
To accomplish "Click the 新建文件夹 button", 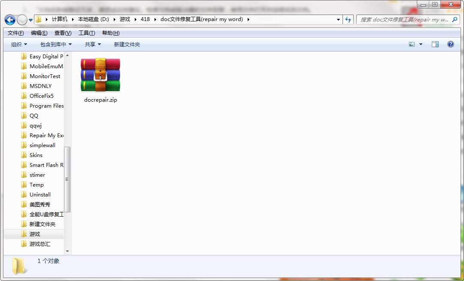I will (127, 44).
